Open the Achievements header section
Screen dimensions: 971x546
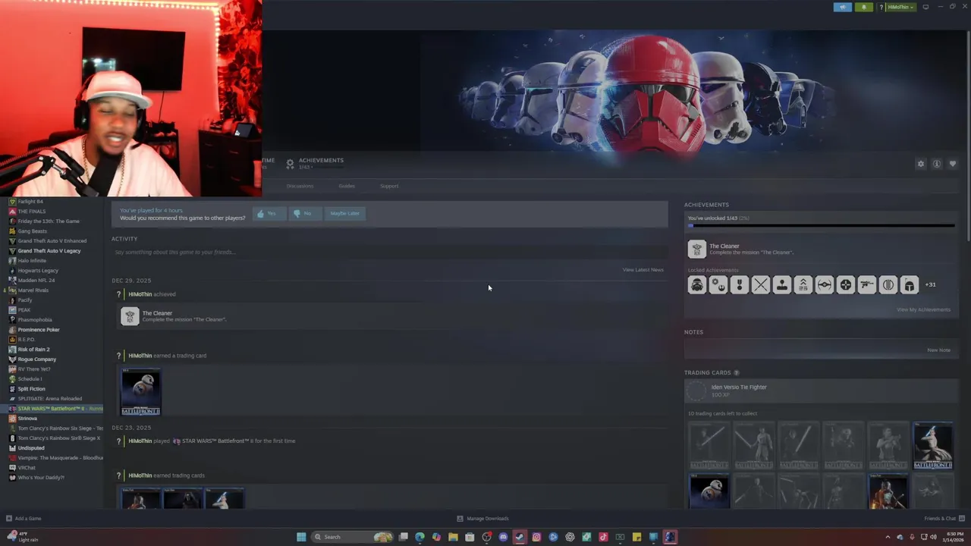click(315, 163)
